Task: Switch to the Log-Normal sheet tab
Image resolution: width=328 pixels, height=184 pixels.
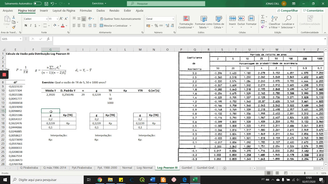Action: point(145,168)
